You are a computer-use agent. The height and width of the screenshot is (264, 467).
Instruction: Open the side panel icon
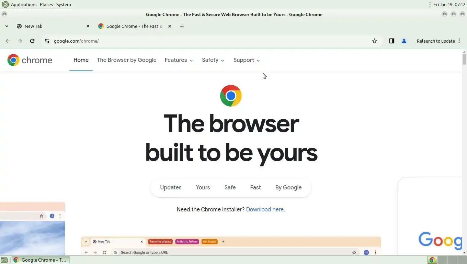click(x=391, y=41)
